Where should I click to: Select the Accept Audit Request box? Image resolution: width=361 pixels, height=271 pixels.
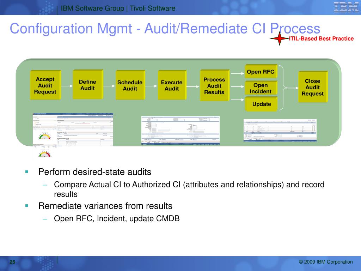coord(45,85)
